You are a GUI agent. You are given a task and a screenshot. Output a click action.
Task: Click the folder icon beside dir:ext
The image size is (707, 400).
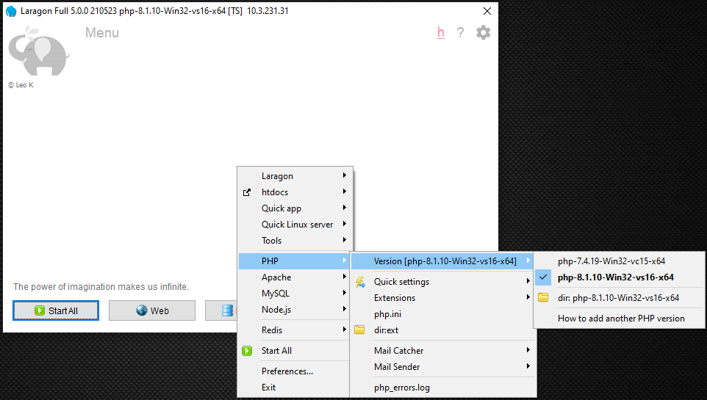point(359,330)
